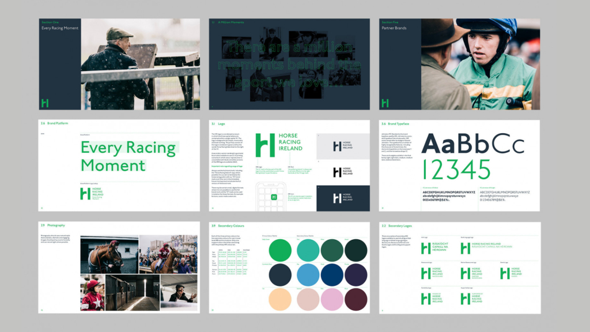The height and width of the screenshot is (332, 590).
Task: Open the A Million Moments dark slide
Action: 289,64
